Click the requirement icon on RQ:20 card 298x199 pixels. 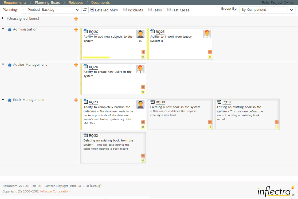(x=86, y=31)
